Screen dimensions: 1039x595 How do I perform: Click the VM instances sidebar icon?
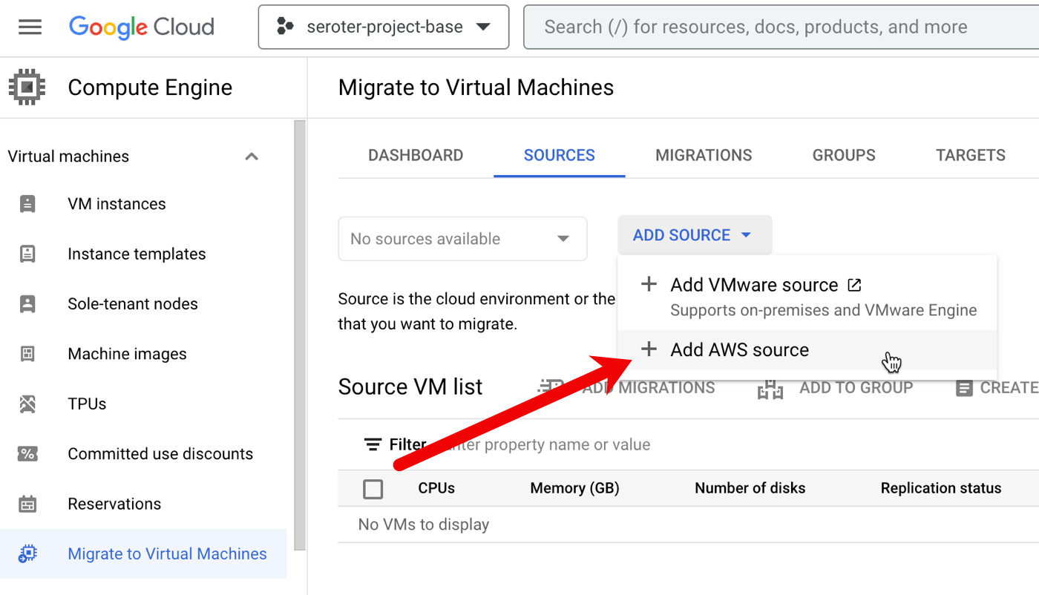(27, 204)
